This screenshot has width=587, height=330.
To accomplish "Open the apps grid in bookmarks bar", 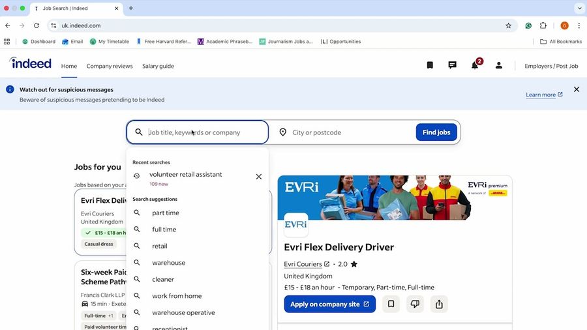I will pyautogui.click(x=7, y=42).
